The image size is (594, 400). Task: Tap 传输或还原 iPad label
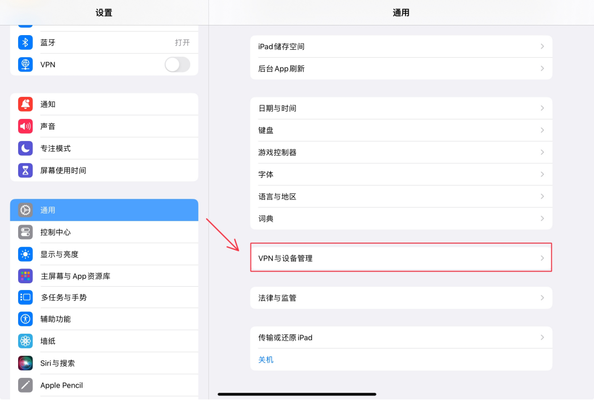pos(285,338)
